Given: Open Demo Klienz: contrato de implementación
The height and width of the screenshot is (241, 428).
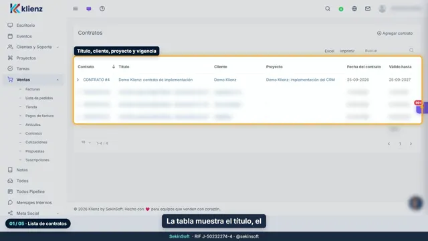Looking at the screenshot, I should pos(156,80).
